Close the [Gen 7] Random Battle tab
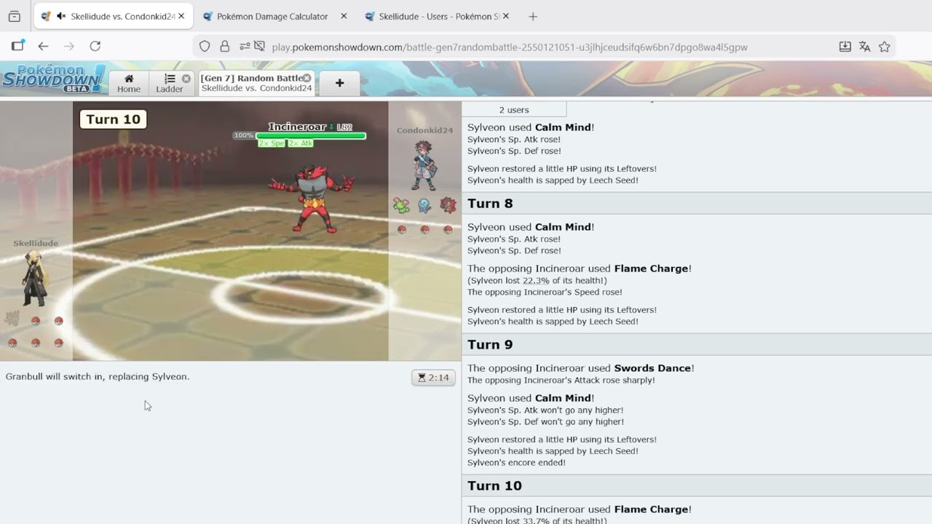The height and width of the screenshot is (524, 932). click(x=307, y=78)
